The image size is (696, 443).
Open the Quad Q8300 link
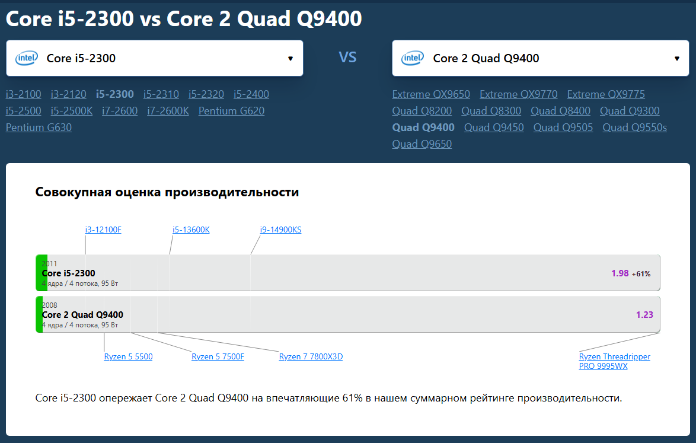click(x=491, y=110)
